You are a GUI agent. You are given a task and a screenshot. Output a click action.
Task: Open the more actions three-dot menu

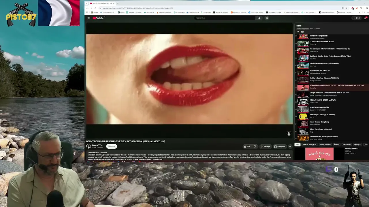click(290, 147)
